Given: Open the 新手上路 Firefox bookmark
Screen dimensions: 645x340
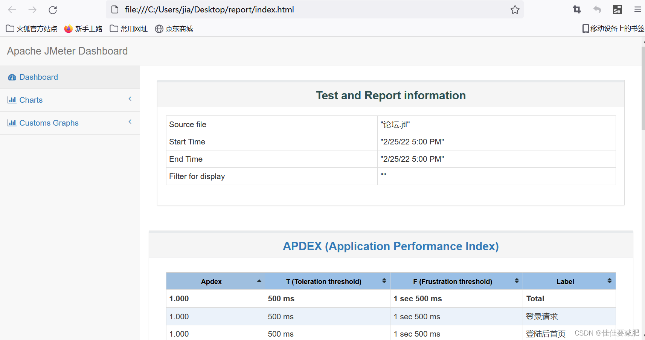Looking at the screenshot, I should tap(83, 29).
